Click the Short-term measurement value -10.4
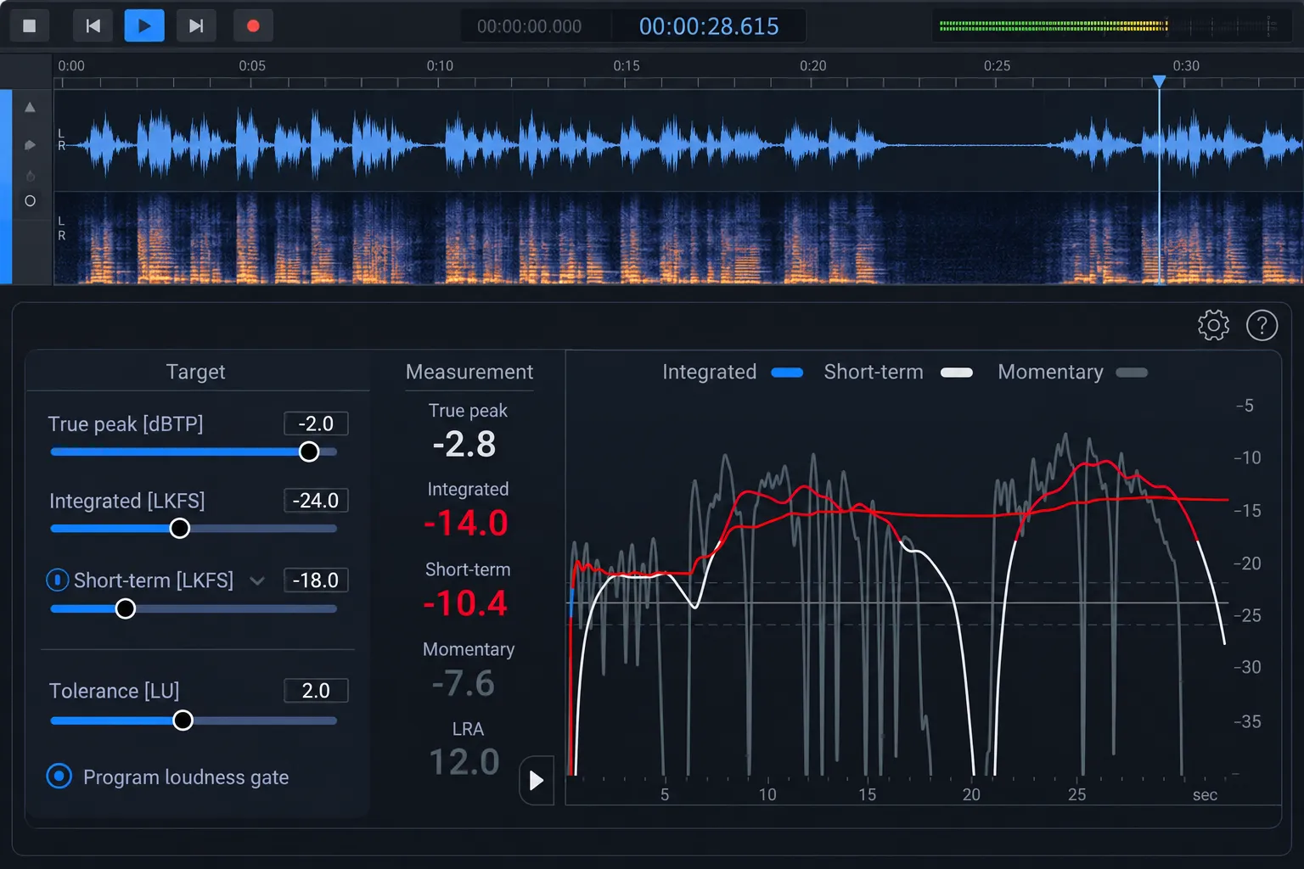 pyautogui.click(x=465, y=603)
